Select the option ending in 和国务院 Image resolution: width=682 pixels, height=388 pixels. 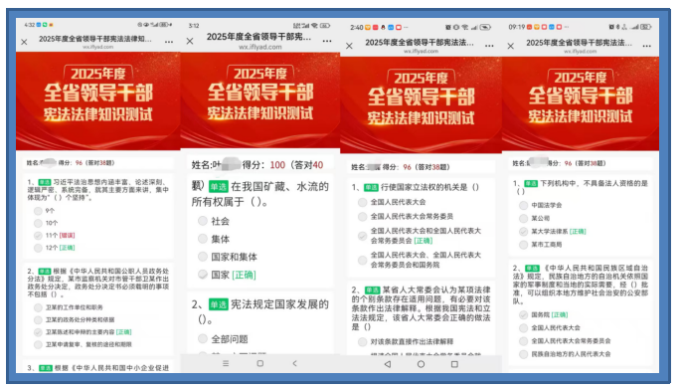[x=420, y=260]
